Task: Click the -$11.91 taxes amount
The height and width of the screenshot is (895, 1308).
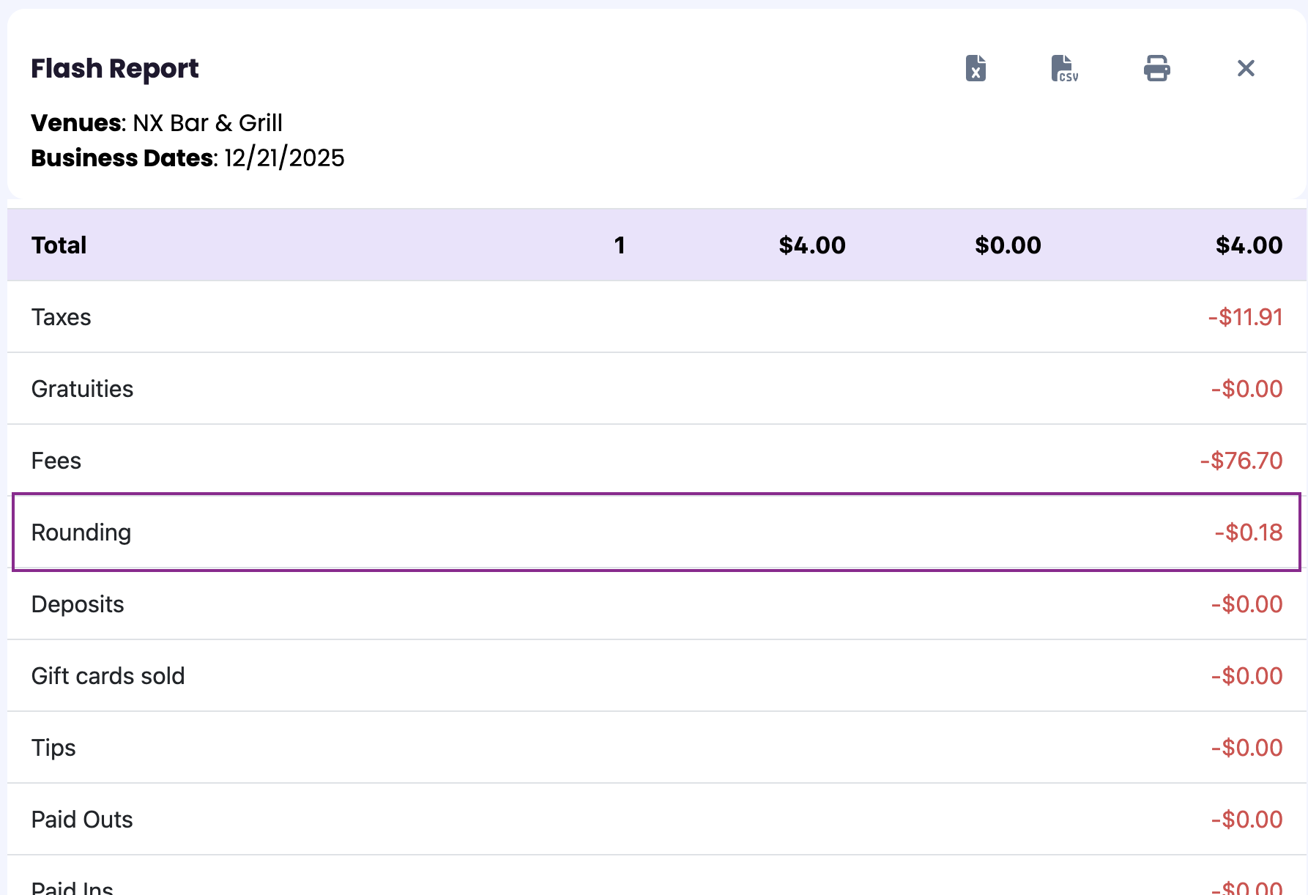Action: [x=1245, y=317]
